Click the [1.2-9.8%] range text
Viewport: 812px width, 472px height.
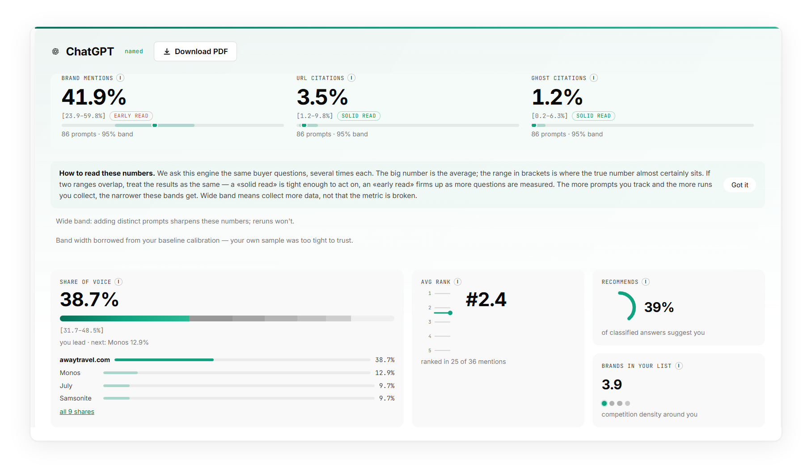(x=315, y=116)
